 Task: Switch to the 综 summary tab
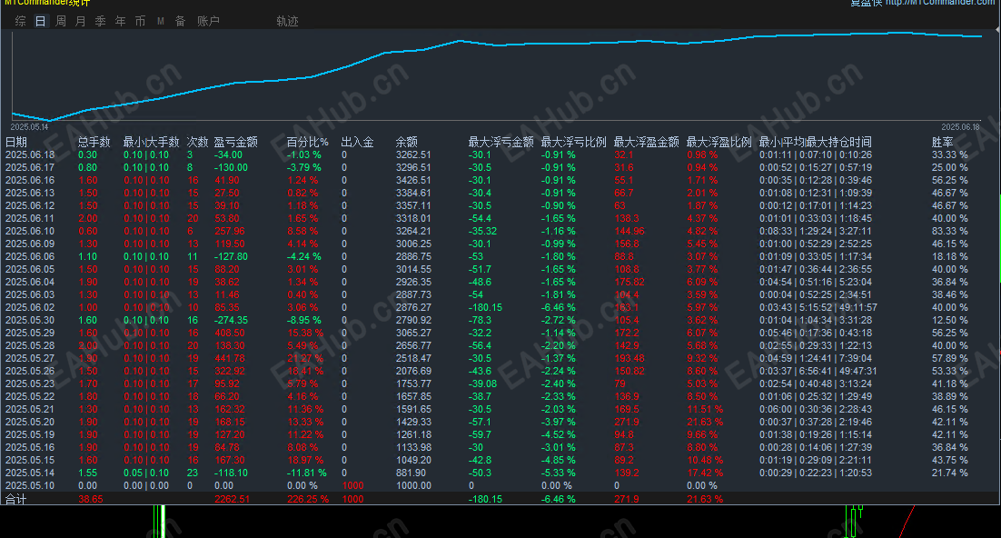point(20,21)
